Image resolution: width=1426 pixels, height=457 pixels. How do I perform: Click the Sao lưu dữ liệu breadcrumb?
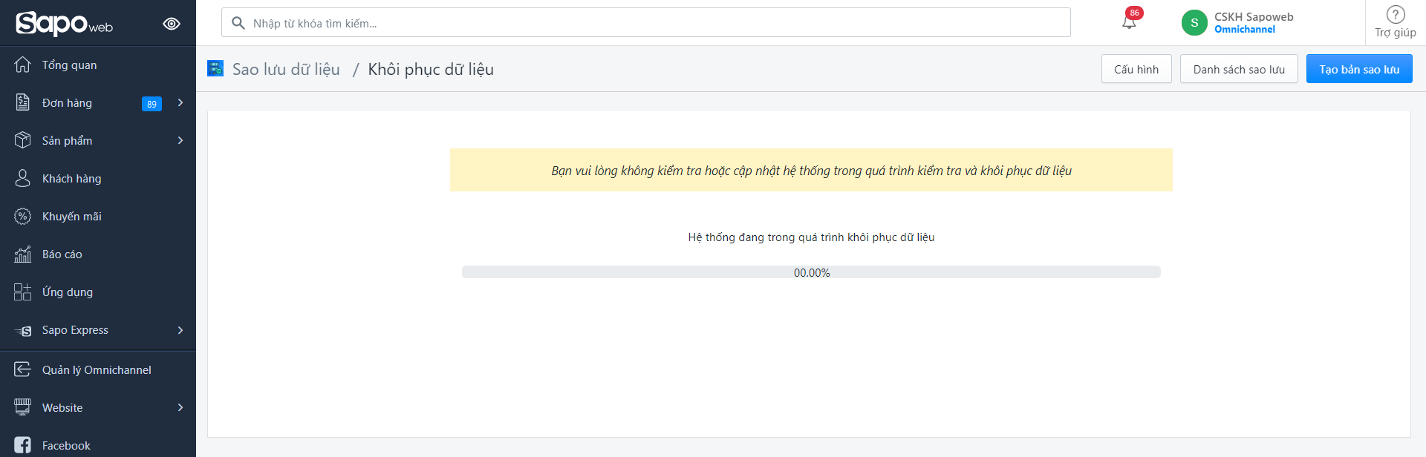coord(286,70)
